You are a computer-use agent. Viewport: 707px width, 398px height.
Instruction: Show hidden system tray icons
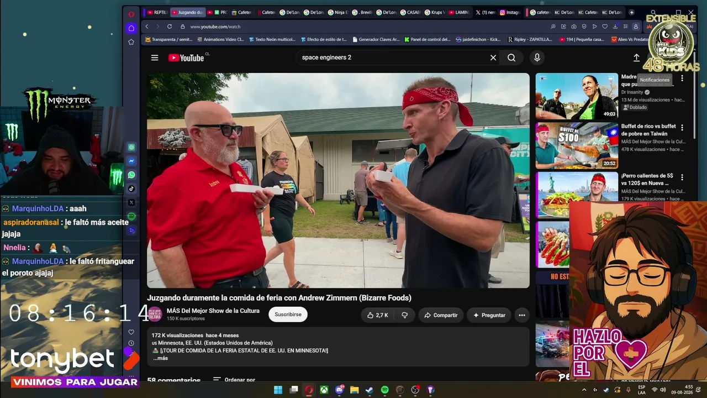tap(584, 390)
